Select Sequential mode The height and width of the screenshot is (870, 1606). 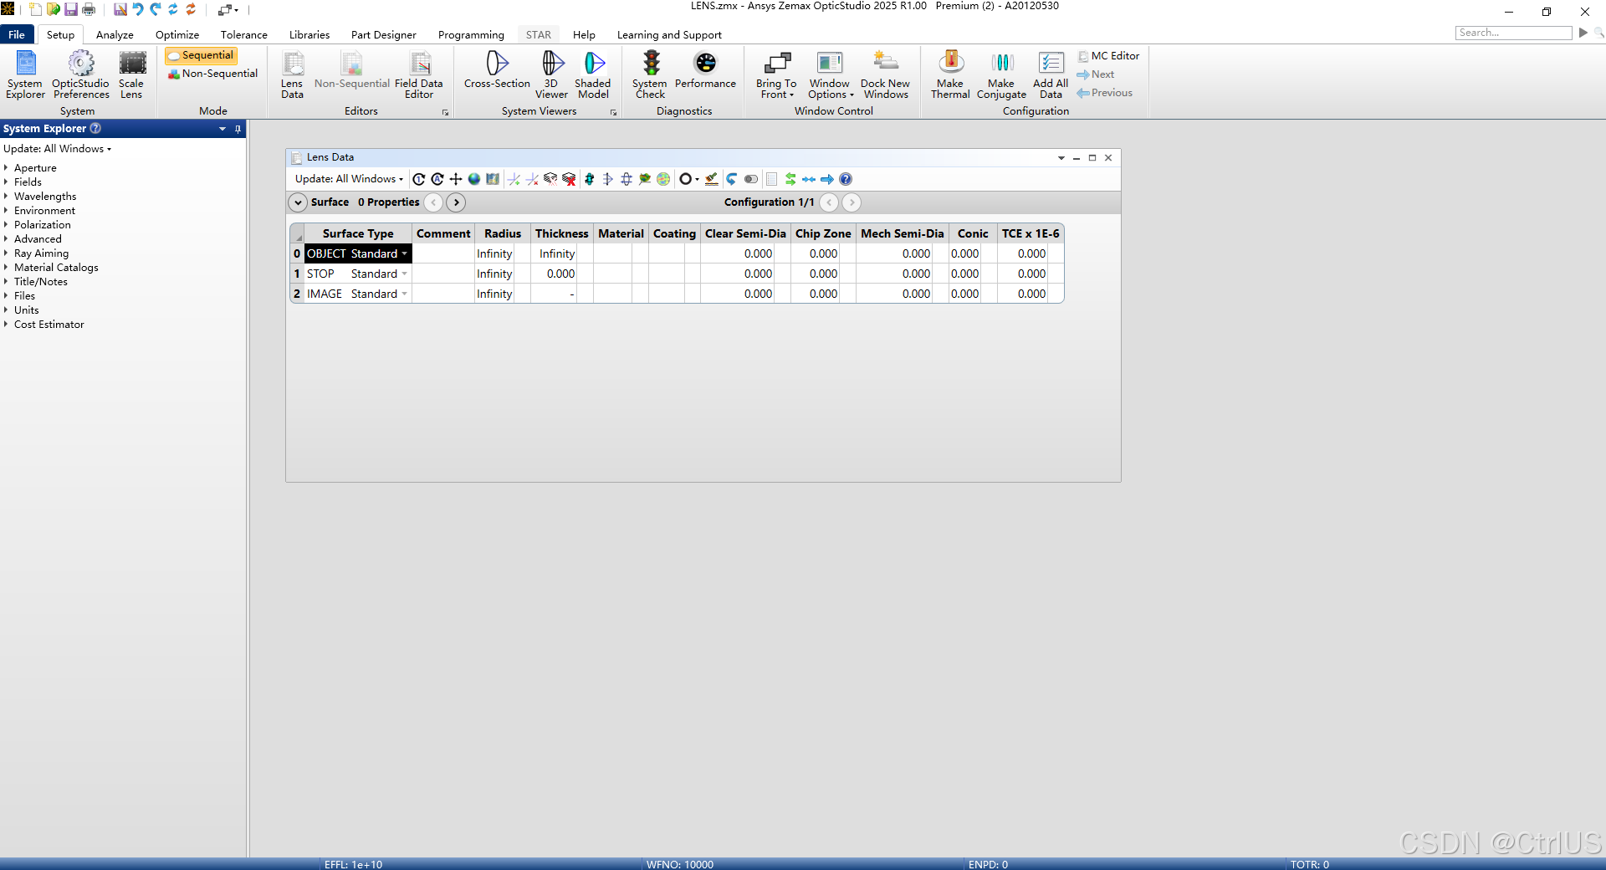tap(202, 55)
